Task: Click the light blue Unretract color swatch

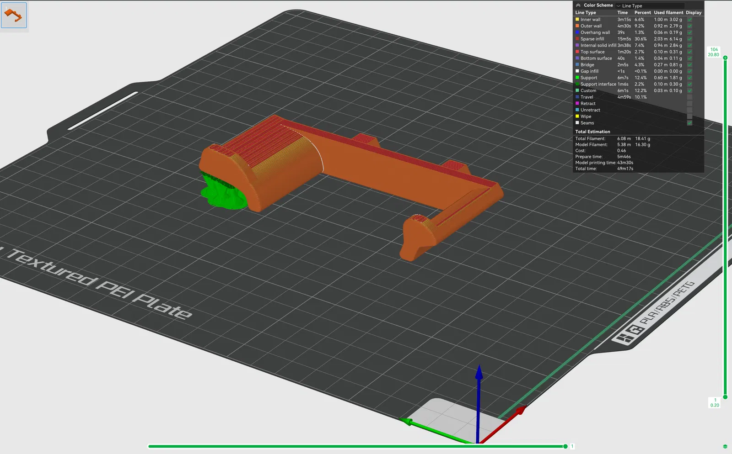Action: pyautogui.click(x=577, y=110)
